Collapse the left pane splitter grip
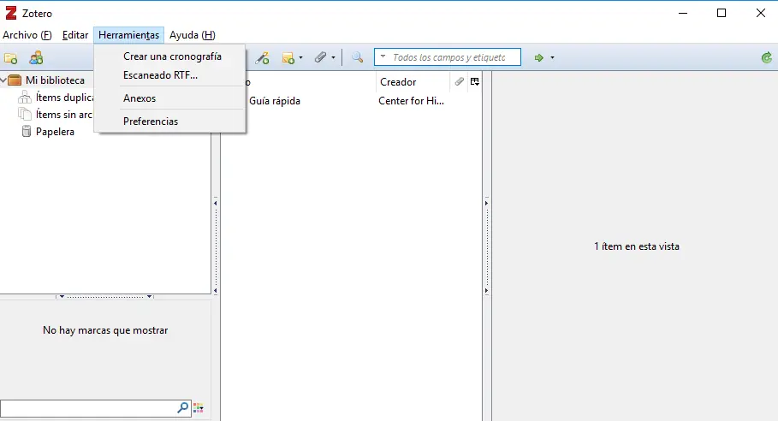The width and height of the screenshot is (778, 421). pos(216,246)
